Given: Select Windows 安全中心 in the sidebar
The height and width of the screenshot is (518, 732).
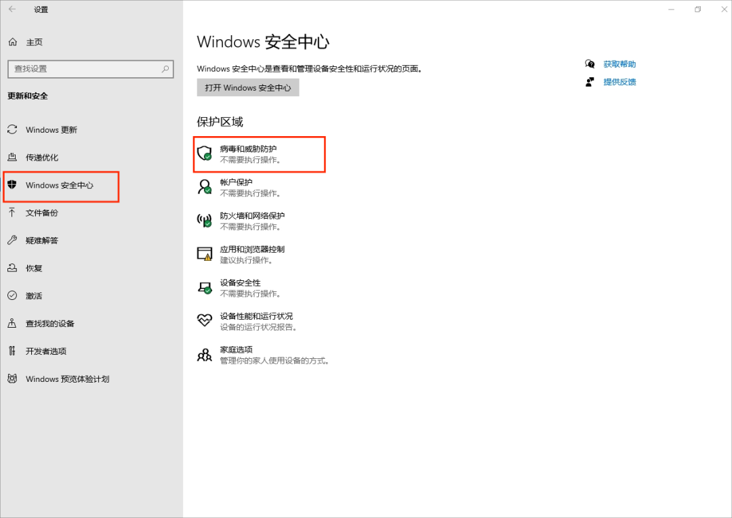Looking at the screenshot, I should tap(60, 186).
